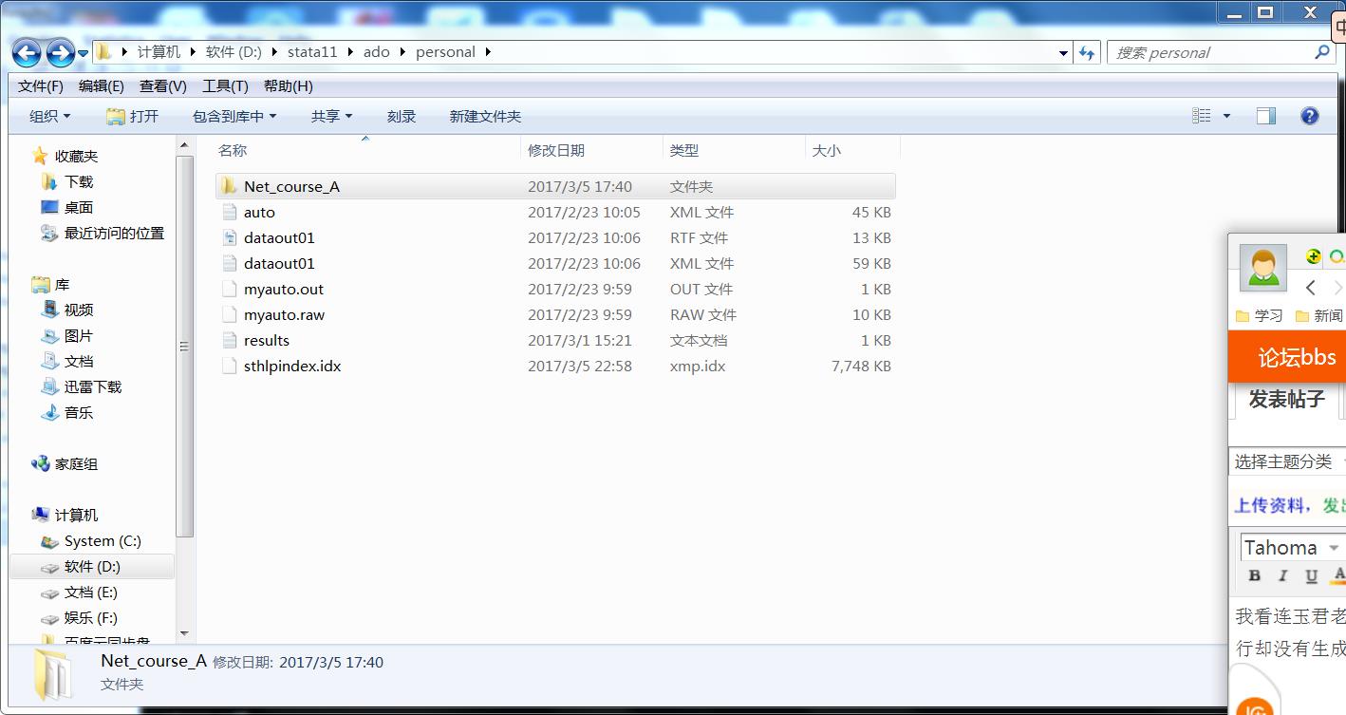Open the address bar history dropdown

pyautogui.click(x=1064, y=53)
